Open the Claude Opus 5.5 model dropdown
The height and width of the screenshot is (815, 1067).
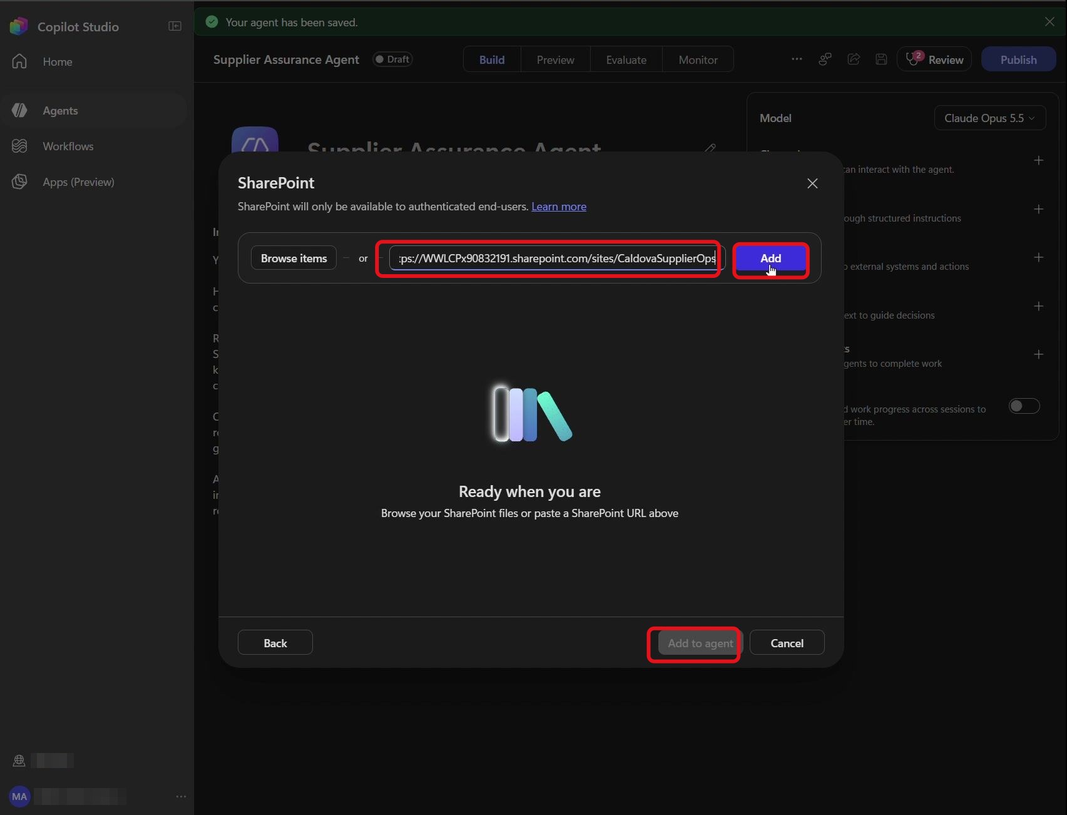click(990, 118)
